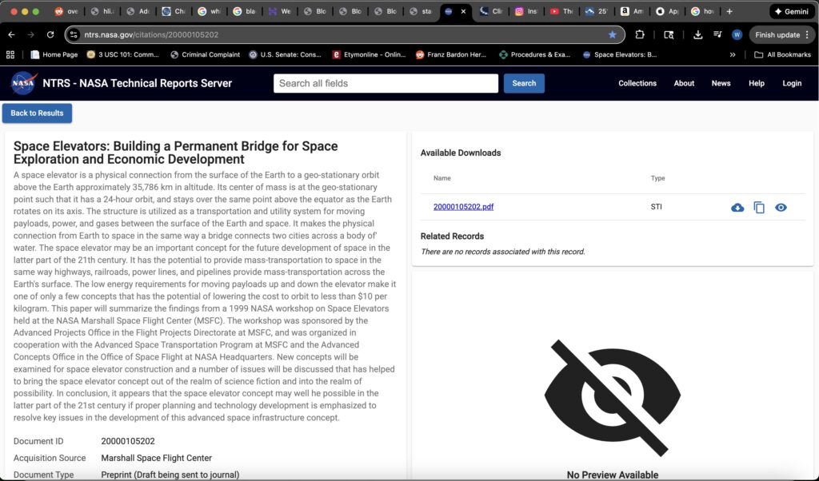819x481 pixels.
Task: Reload the page with the refresh icon
Action: (50, 35)
